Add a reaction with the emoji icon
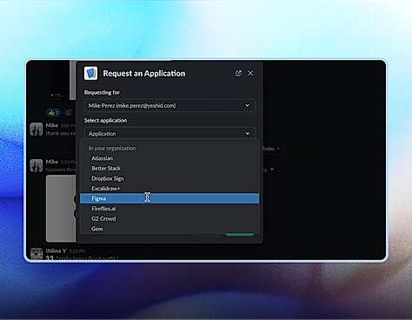Viewport: 412px width, 320px height. [69, 112]
